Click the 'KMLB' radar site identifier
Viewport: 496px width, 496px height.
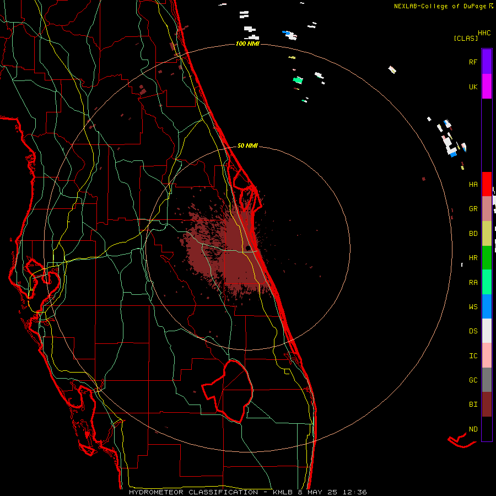(x=283, y=492)
